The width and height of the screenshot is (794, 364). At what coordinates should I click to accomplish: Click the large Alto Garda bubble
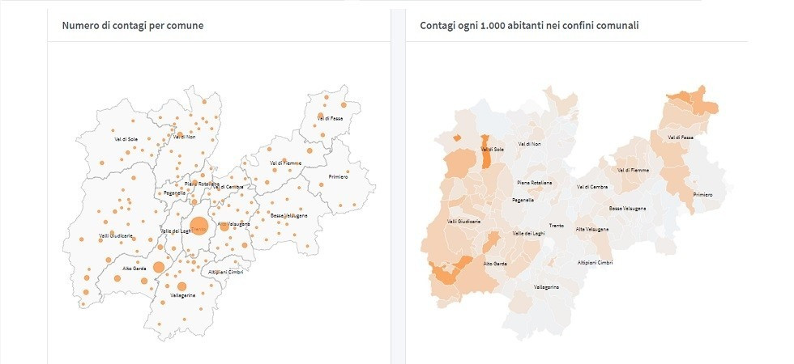[159, 267]
